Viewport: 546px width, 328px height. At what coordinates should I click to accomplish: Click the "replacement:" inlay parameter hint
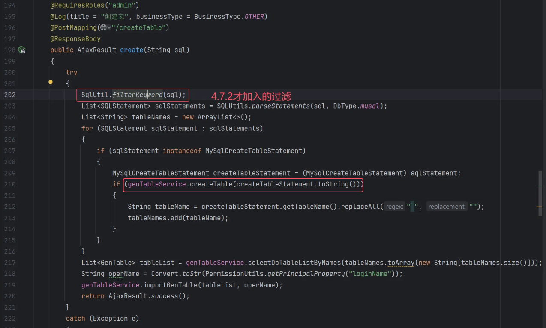(447, 207)
